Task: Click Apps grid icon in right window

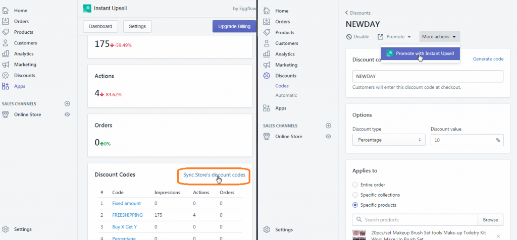Action: click(x=267, y=108)
